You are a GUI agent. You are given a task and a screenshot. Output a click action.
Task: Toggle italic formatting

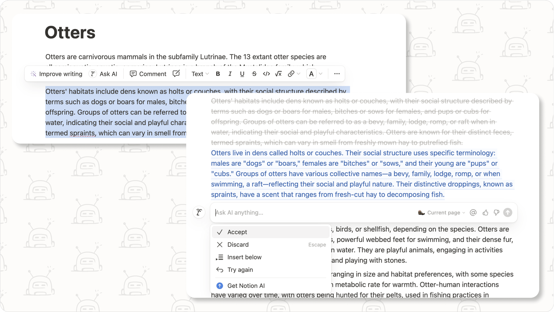point(230,74)
